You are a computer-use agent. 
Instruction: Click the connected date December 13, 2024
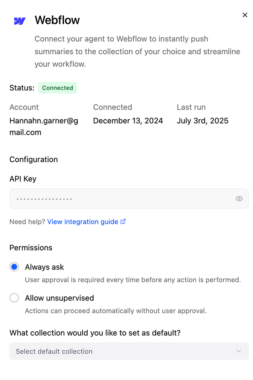128,121
